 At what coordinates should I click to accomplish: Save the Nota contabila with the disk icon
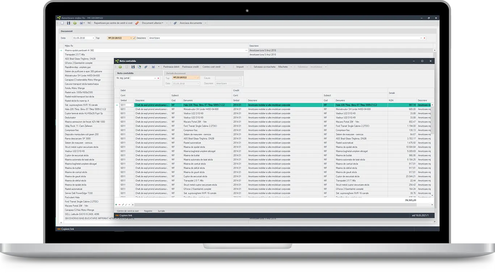pyautogui.click(x=133, y=67)
